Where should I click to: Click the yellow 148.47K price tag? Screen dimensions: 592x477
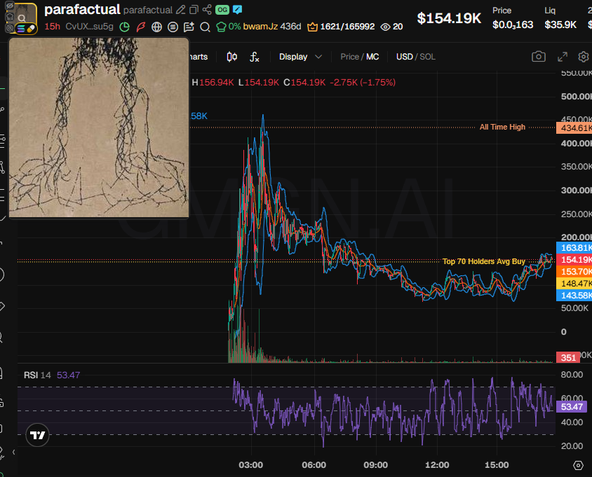(574, 283)
